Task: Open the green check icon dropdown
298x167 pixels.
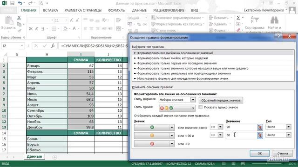Action: tap(172, 128)
